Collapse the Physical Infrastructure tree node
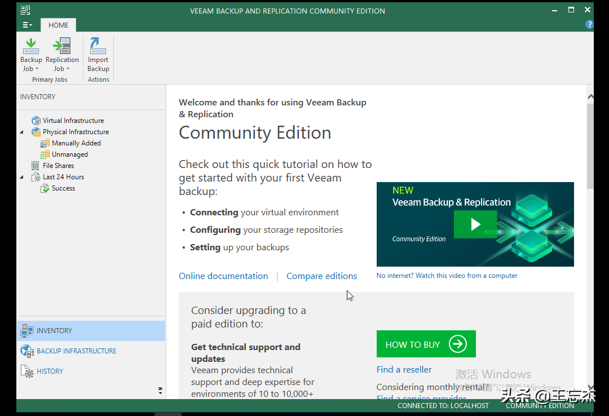Screen dimensions: 609x416 click(22, 132)
